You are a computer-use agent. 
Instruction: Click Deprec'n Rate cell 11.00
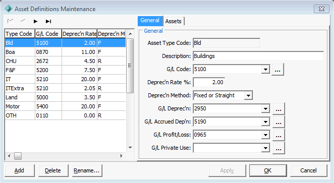(79, 52)
